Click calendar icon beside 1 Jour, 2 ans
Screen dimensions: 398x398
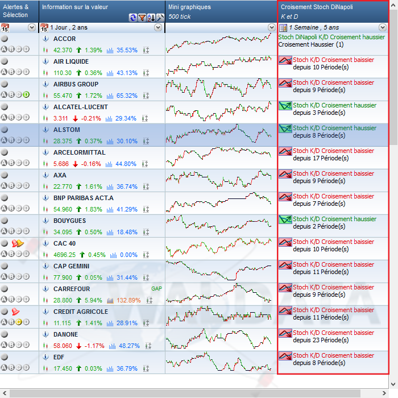point(44,27)
